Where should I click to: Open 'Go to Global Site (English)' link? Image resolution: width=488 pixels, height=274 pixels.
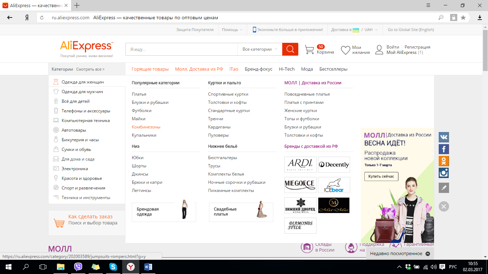(411, 30)
